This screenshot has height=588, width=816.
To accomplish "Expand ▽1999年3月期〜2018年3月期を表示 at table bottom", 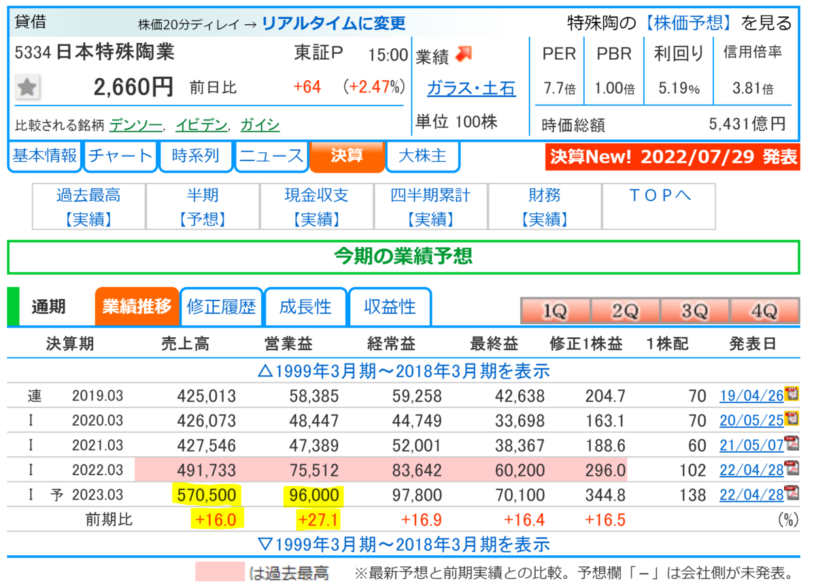I will pyautogui.click(x=404, y=544).
